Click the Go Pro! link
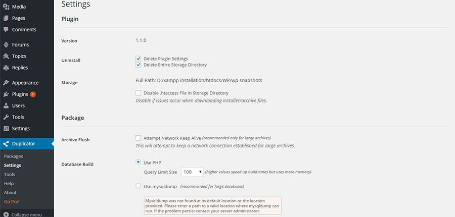 [12, 202]
